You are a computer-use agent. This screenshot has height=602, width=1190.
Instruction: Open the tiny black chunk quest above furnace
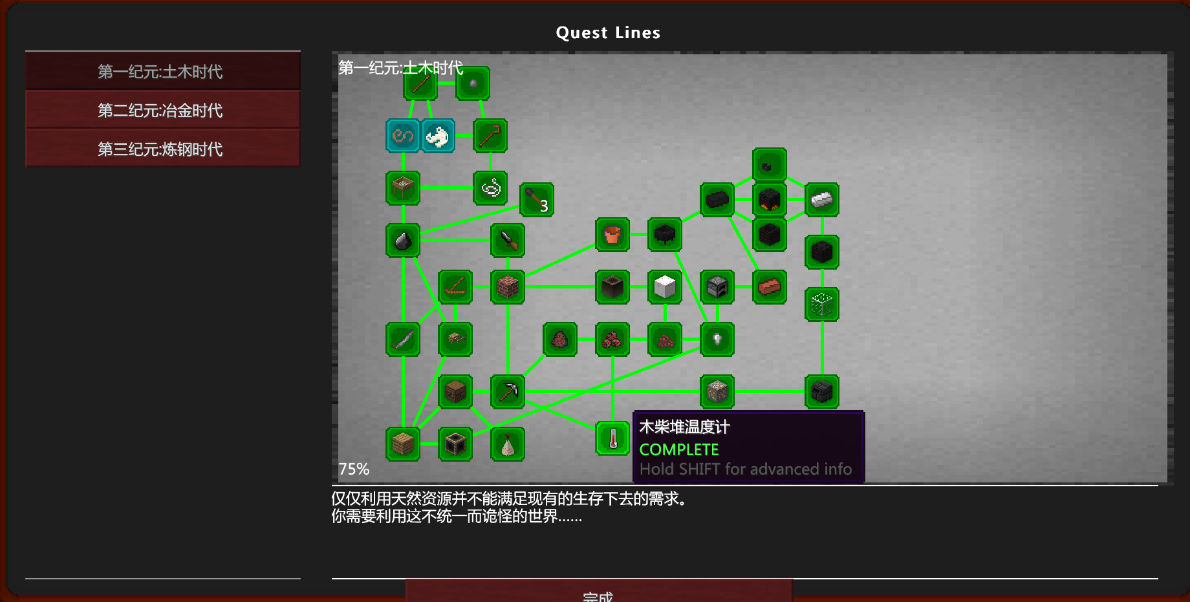[770, 165]
